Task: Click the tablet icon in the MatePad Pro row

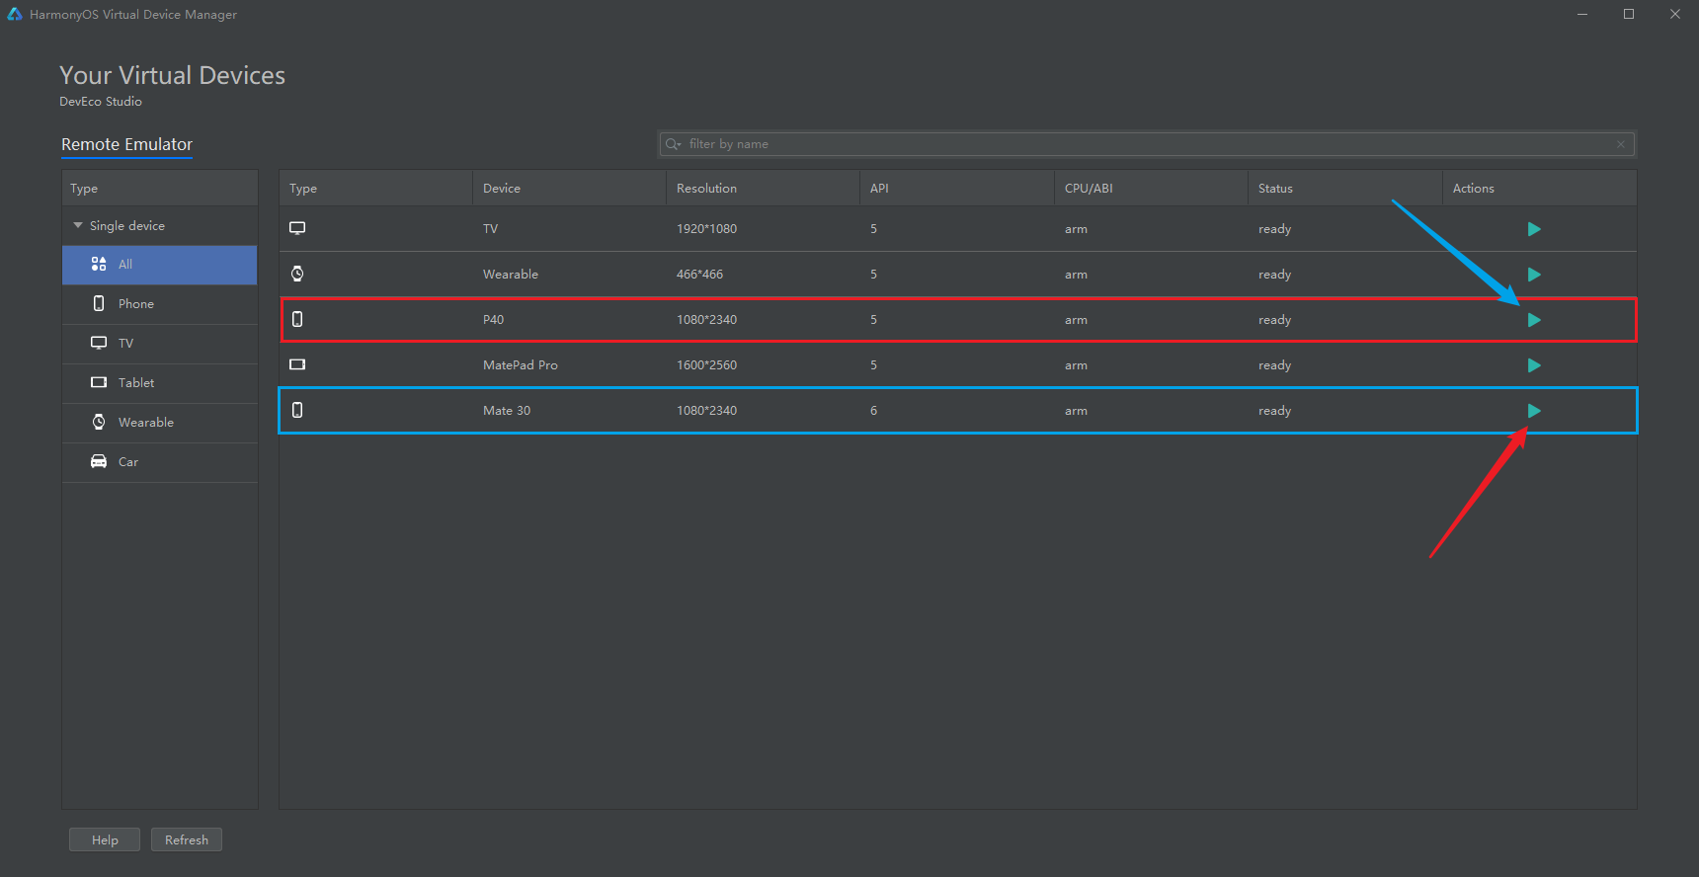Action: point(297,364)
